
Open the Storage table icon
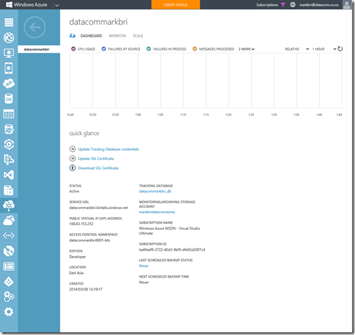click(x=9, y=114)
